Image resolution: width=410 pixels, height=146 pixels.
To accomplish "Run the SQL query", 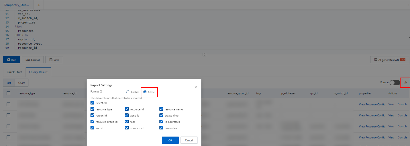I will pyautogui.click(x=11, y=60).
